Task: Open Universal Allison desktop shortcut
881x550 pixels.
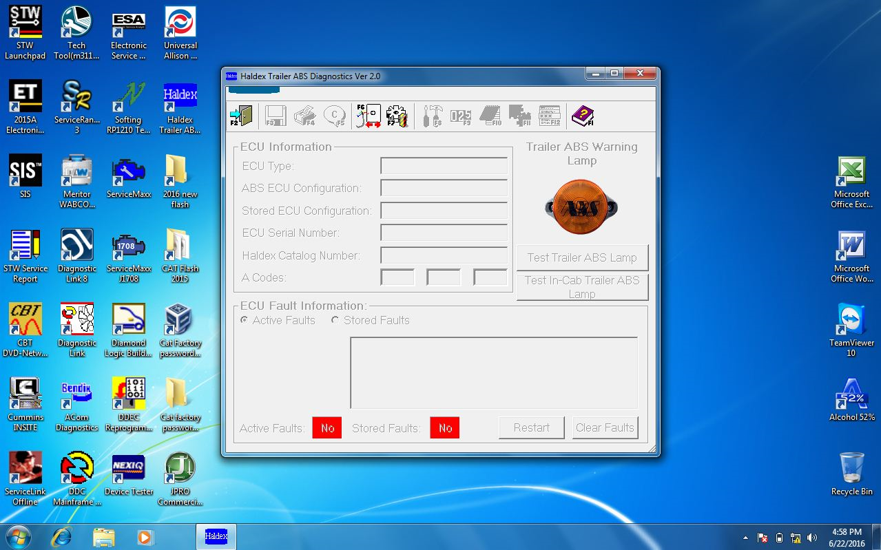Action: 180,33
